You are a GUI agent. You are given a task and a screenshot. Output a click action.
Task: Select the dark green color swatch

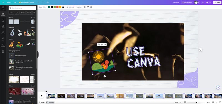coord(49,7)
